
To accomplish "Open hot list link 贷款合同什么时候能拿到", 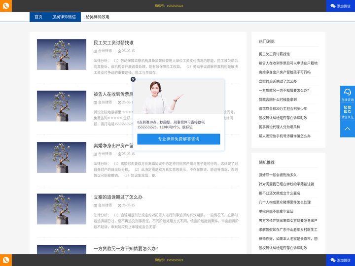I will [278, 100].
